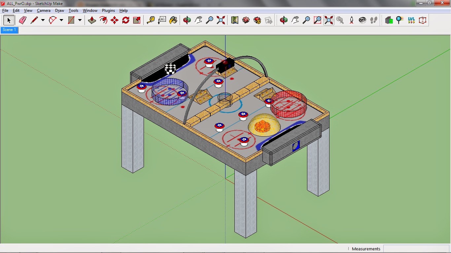
Task: Choose the Offset tool
Action: [103, 20]
